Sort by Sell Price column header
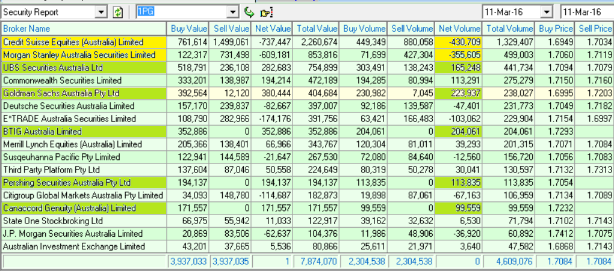The image size is (614, 271). coord(595,29)
